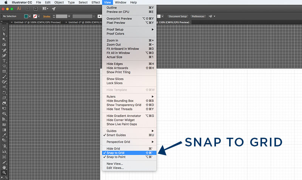Select the Scale tool

point(4,98)
